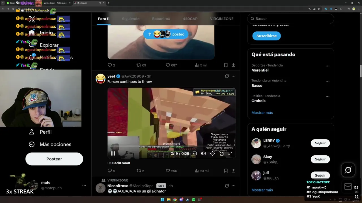Open the BackFromIt source link
The image size is (362, 203).
pos(121,163)
